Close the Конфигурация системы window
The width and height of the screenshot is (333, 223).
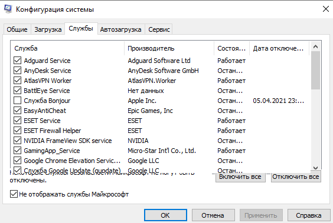pyautogui.click(x=325, y=9)
